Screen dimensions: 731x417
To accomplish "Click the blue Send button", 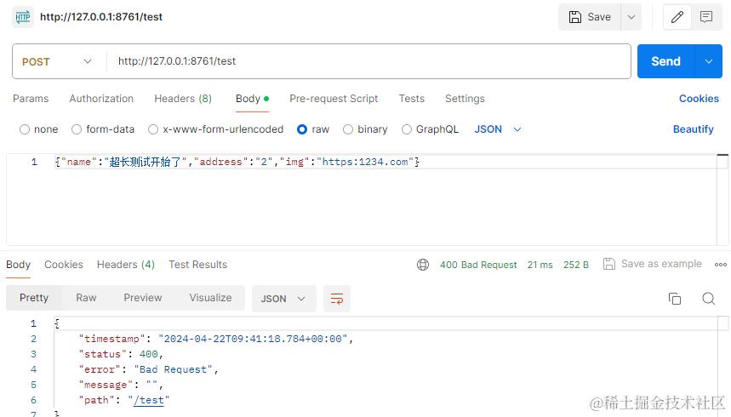I will [x=665, y=61].
